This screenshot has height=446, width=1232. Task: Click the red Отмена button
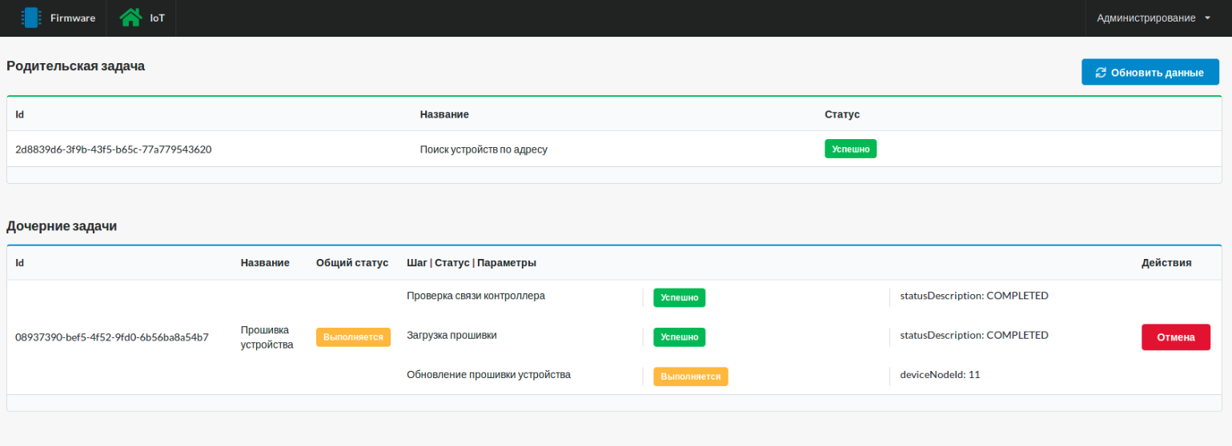point(1175,337)
